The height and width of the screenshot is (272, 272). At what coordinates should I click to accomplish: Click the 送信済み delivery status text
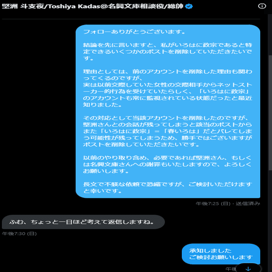248,203
